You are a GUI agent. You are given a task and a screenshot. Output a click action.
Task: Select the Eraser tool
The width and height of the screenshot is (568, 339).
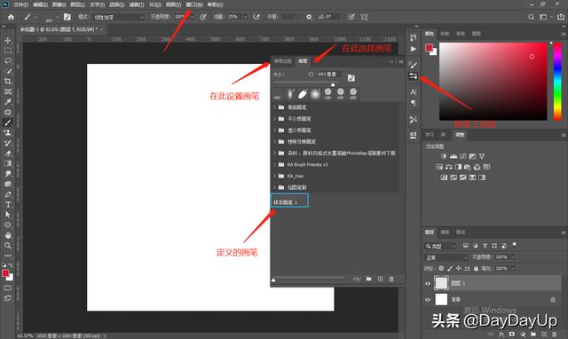[x=8, y=154]
